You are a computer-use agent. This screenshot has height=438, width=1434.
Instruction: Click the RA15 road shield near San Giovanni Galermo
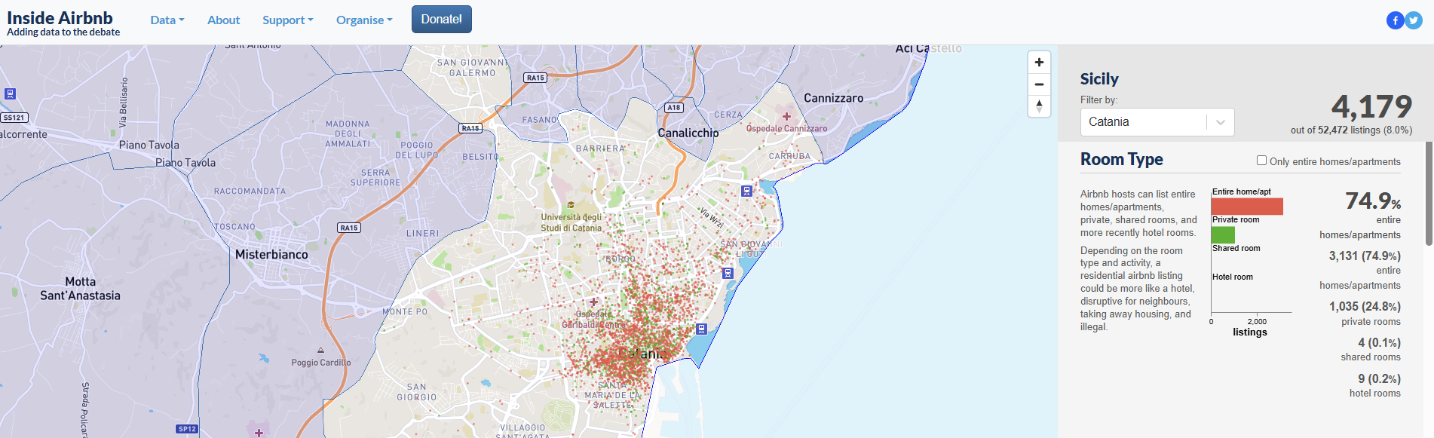(x=535, y=78)
